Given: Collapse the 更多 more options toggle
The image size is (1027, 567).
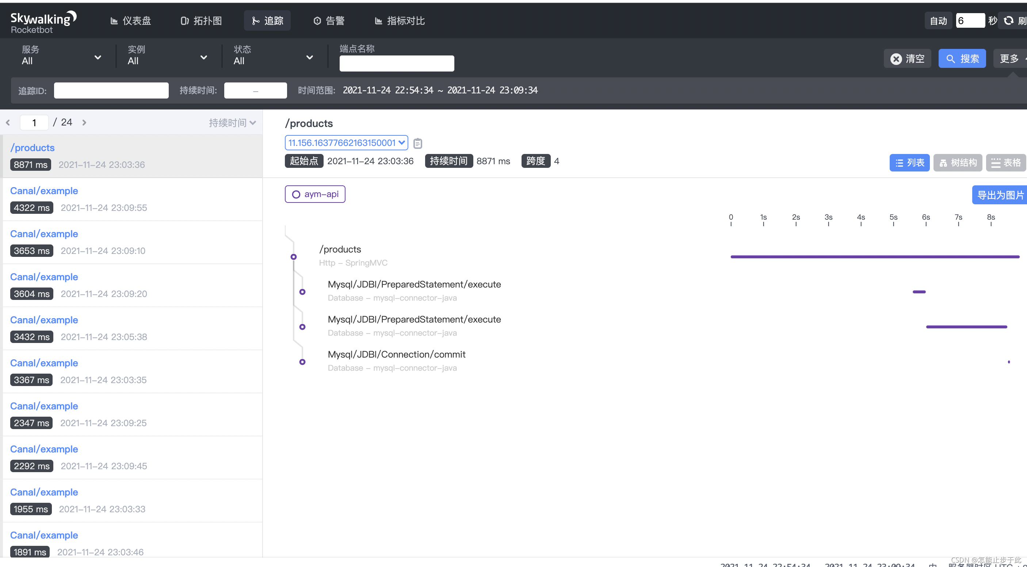Looking at the screenshot, I should (1010, 58).
